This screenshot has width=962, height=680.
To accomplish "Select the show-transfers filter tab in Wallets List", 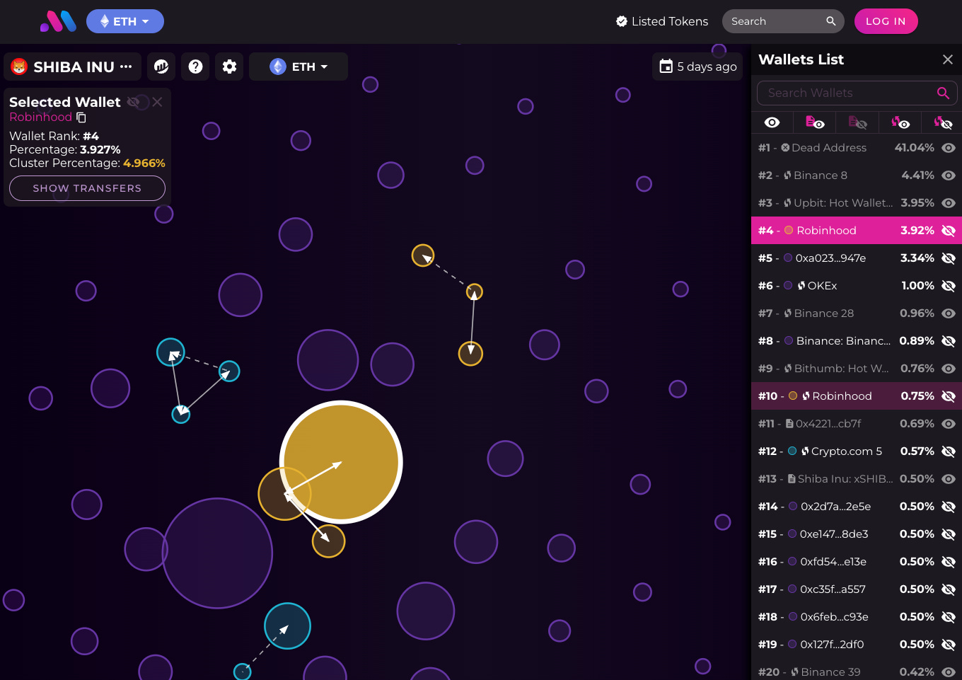I will (899, 122).
